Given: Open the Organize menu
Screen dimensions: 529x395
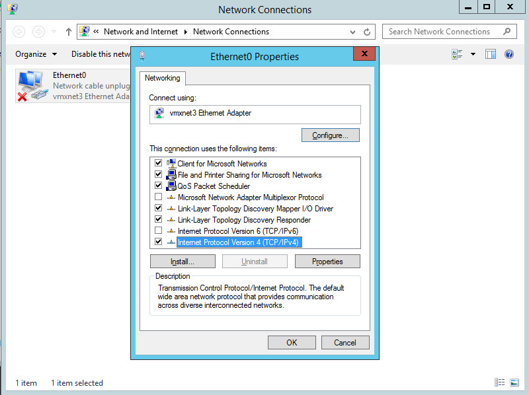Looking at the screenshot, I should tap(36, 54).
